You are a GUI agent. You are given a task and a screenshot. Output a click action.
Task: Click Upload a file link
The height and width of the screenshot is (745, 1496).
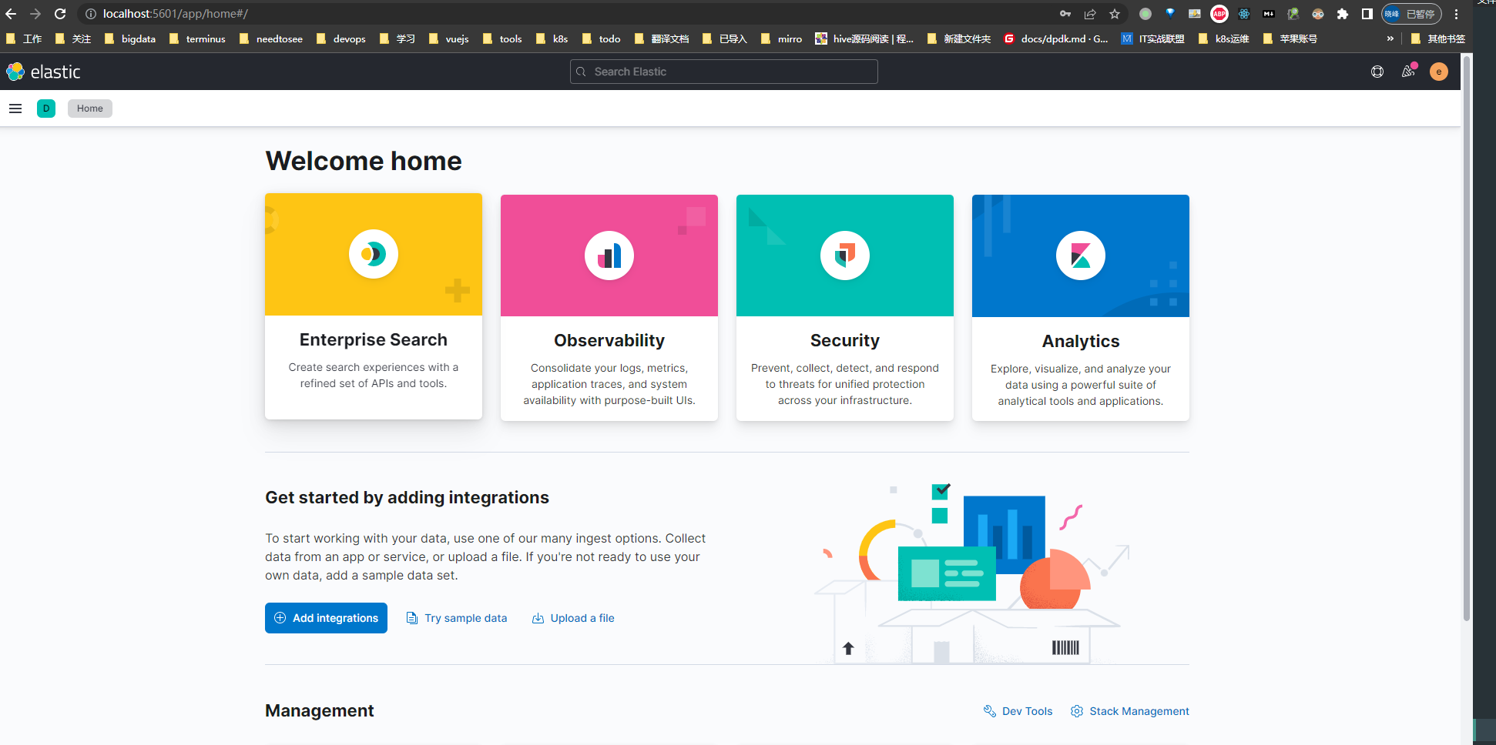click(573, 618)
